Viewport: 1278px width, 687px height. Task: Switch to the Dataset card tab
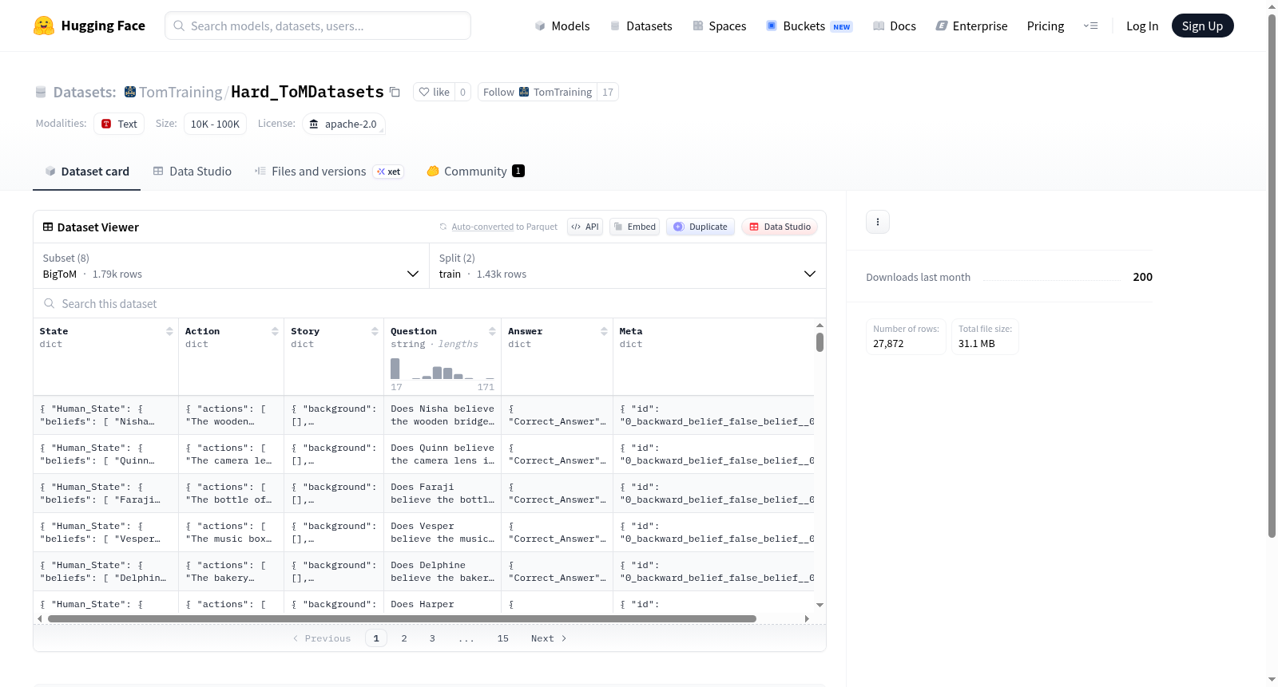coord(86,171)
